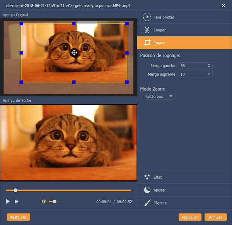232x225 pixels.
Task: Select the Couper scissors icon
Action: pyautogui.click(x=147, y=30)
